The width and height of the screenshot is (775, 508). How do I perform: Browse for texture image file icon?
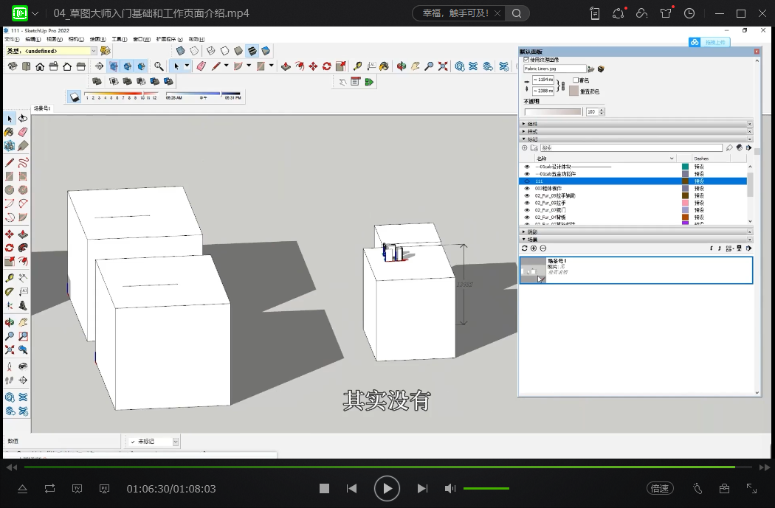tap(590, 69)
